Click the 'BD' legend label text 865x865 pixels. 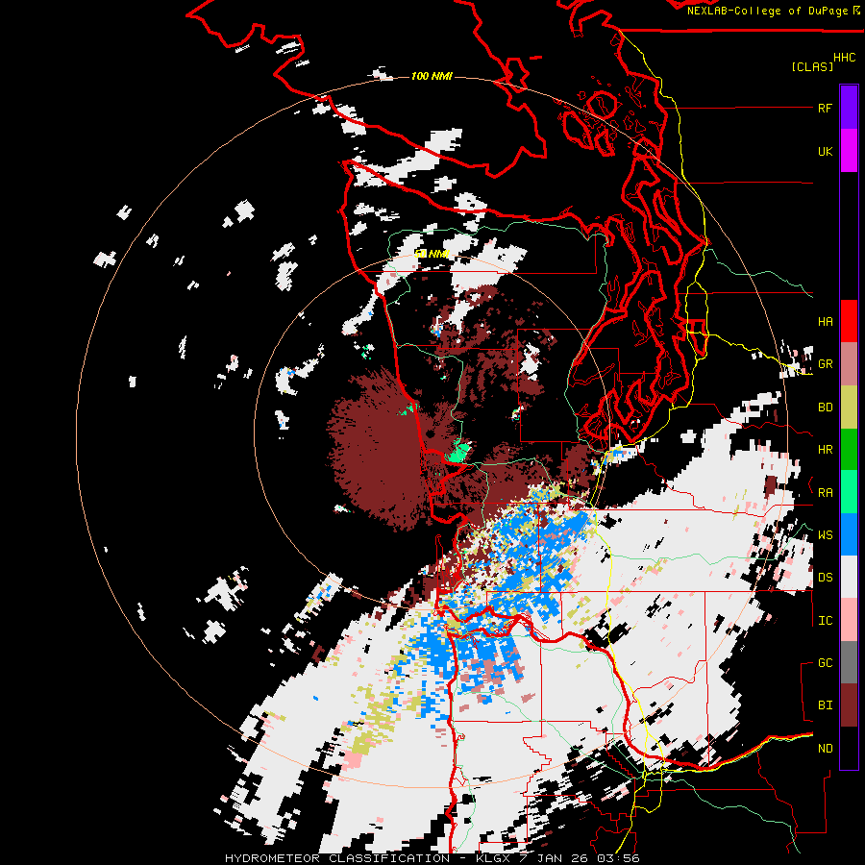click(825, 408)
